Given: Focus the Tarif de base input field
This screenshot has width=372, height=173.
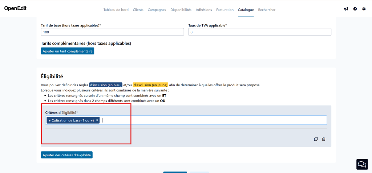Looking at the screenshot, I should (x=112, y=32).
